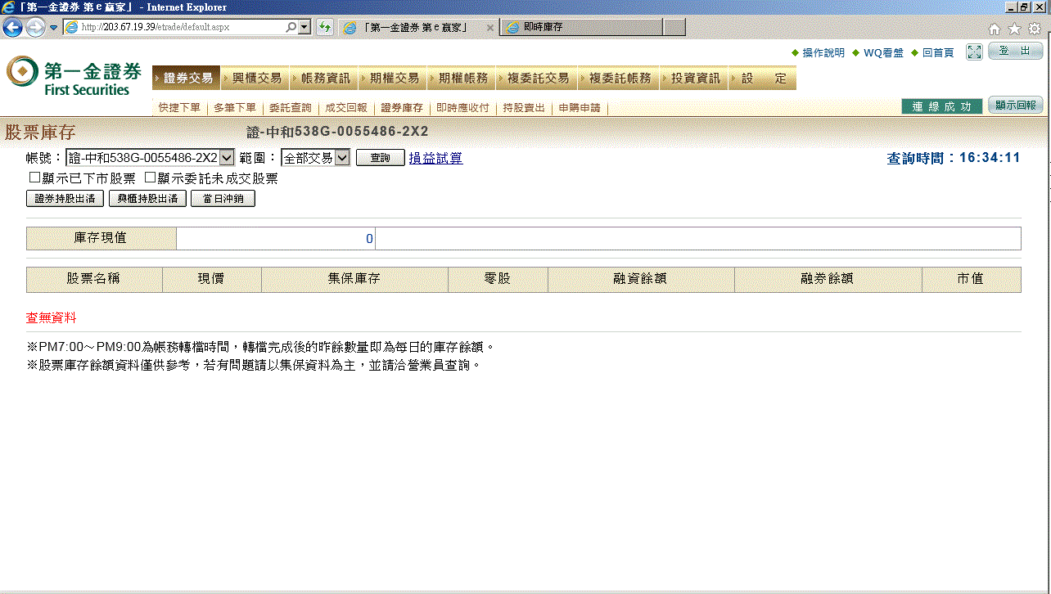
Task: Go back with the browser back arrow
Action: pos(12,28)
